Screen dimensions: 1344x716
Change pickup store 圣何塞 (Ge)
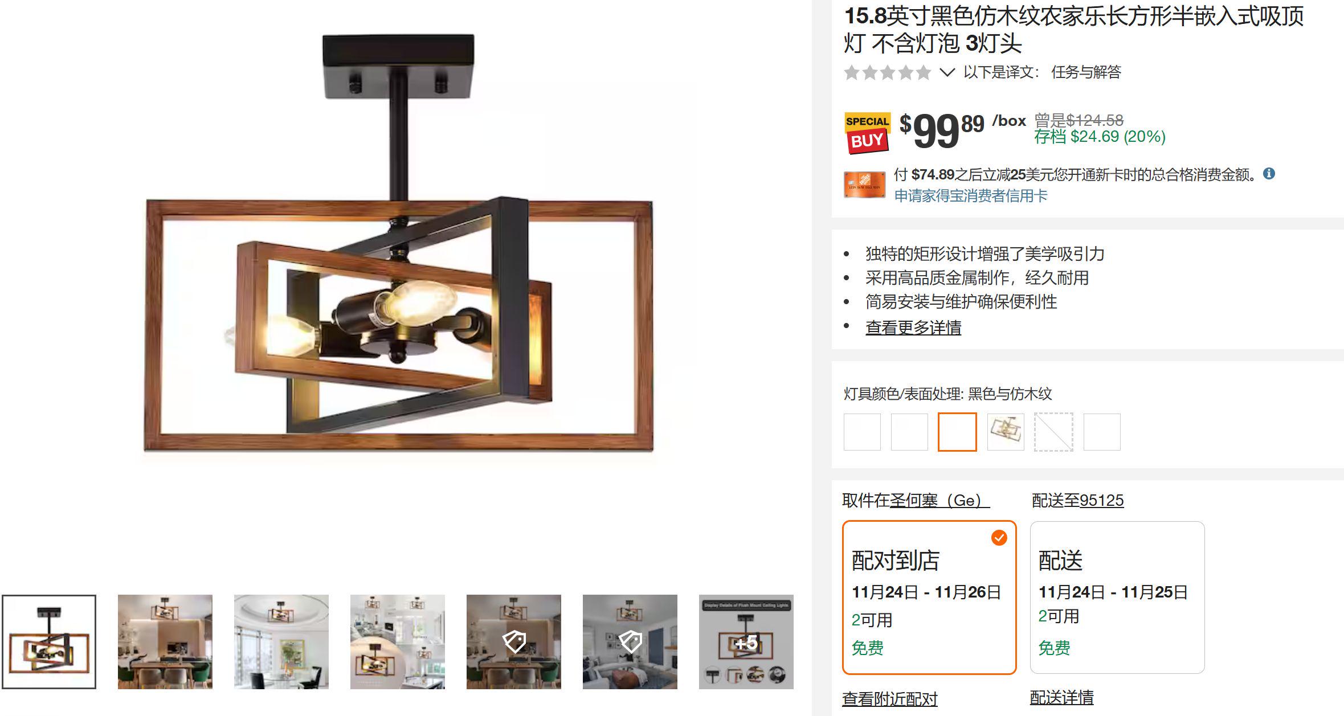pyautogui.click(x=939, y=501)
